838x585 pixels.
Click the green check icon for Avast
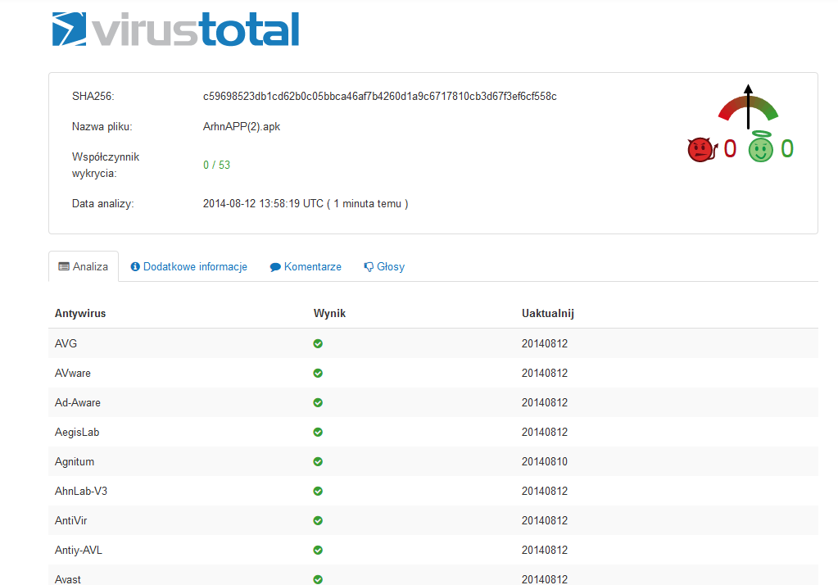(x=318, y=579)
